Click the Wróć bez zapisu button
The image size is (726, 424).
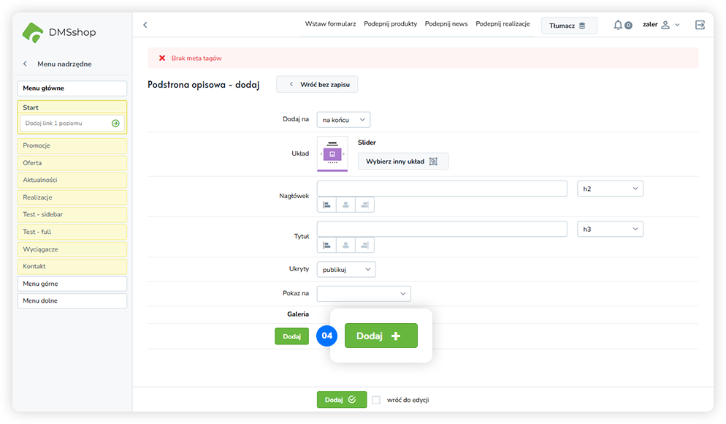click(x=317, y=85)
